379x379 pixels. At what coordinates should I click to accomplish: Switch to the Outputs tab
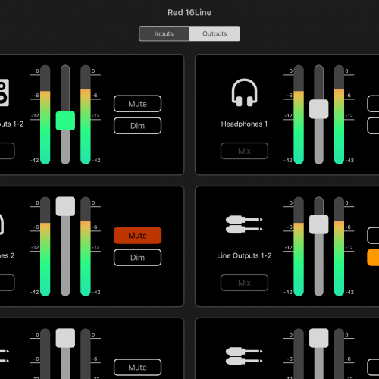(x=215, y=33)
